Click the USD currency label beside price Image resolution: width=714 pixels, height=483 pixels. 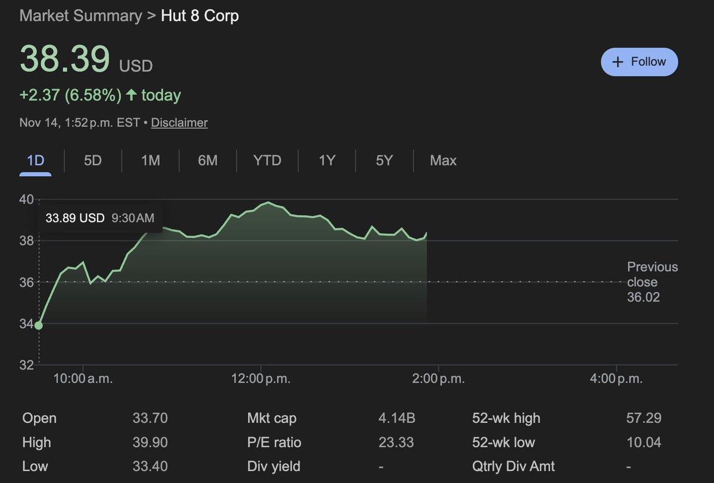[x=136, y=66]
